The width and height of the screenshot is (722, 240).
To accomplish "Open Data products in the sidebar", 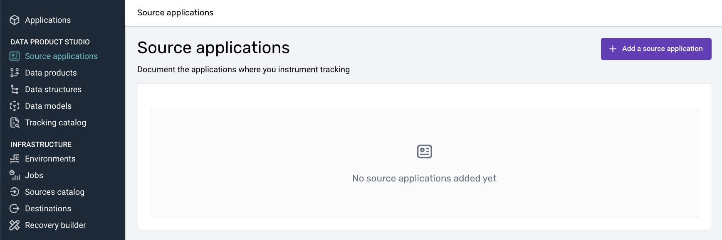I will 51,73.
